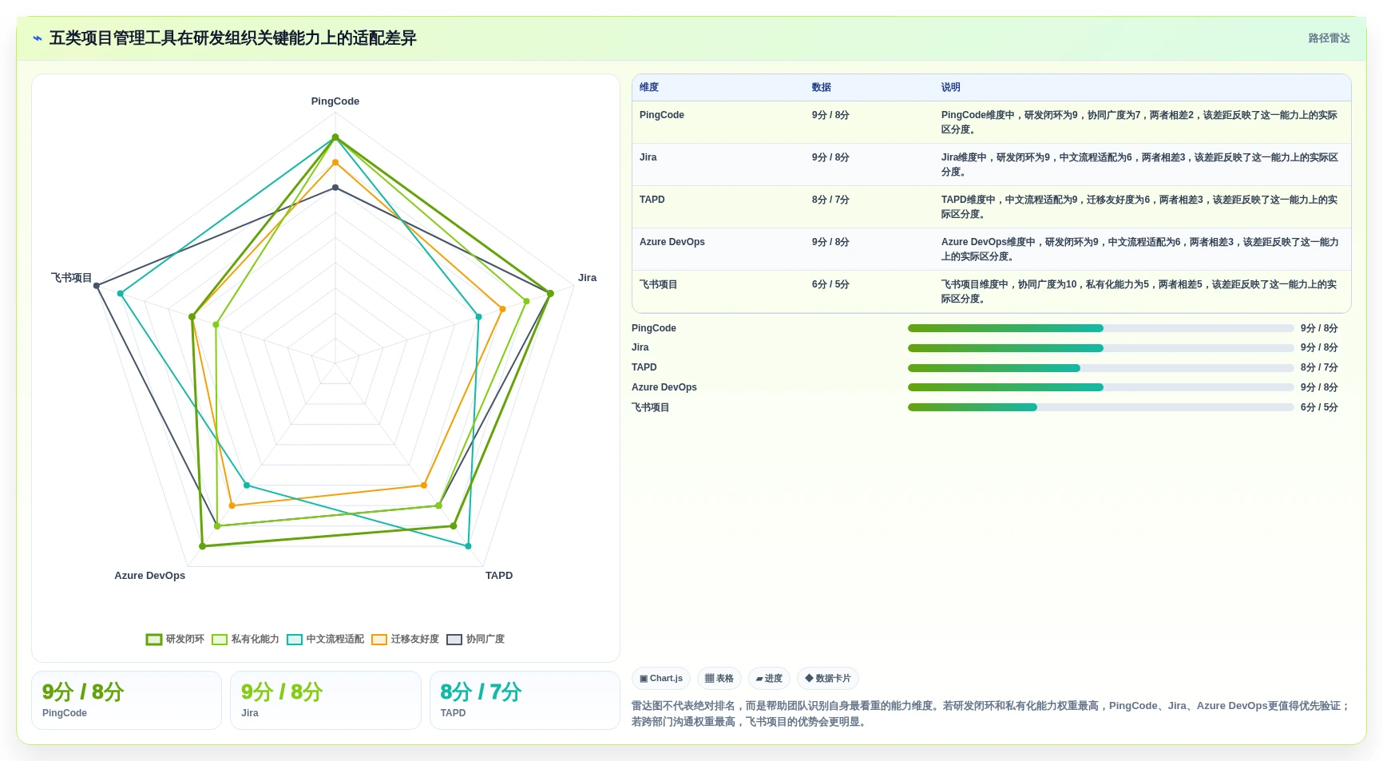This screenshot has height=761, width=1383.
Task: Click the Azure DevOps radar axis label
Action: click(x=149, y=576)
